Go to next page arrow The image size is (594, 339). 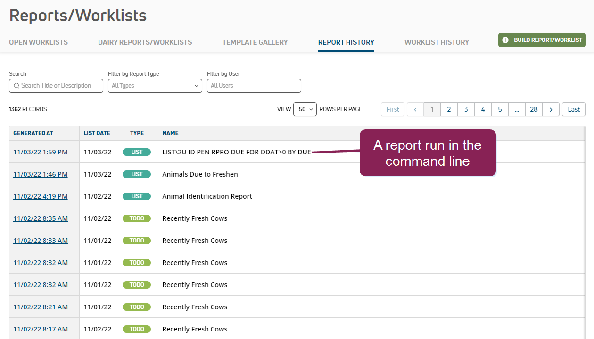coord(551,109)
